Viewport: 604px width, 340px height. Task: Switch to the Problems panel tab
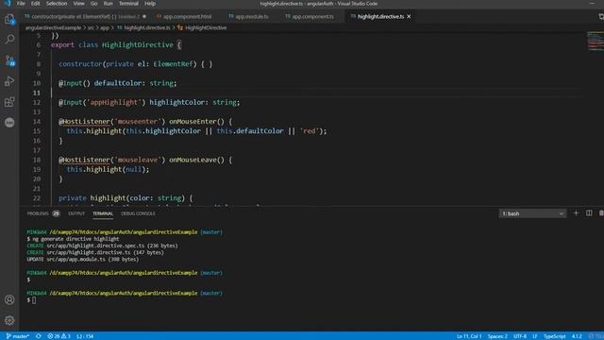pos(38,213)
